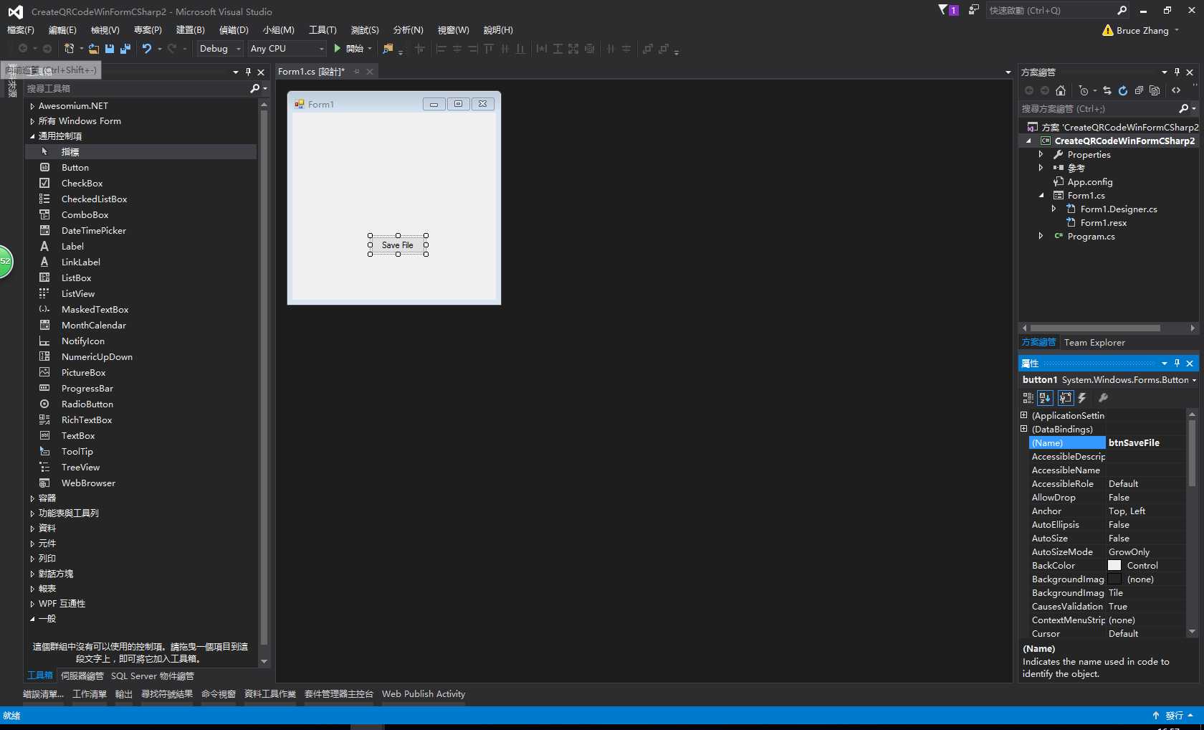Click the 開始 start button label
This screenshot has height=730, width=1204.
[x=355, y=49]
